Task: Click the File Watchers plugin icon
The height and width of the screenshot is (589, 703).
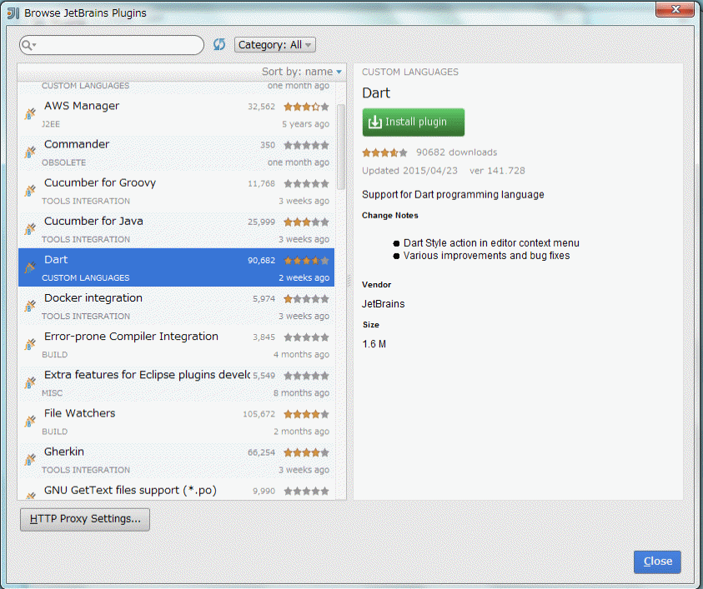Action: point(30,421)
